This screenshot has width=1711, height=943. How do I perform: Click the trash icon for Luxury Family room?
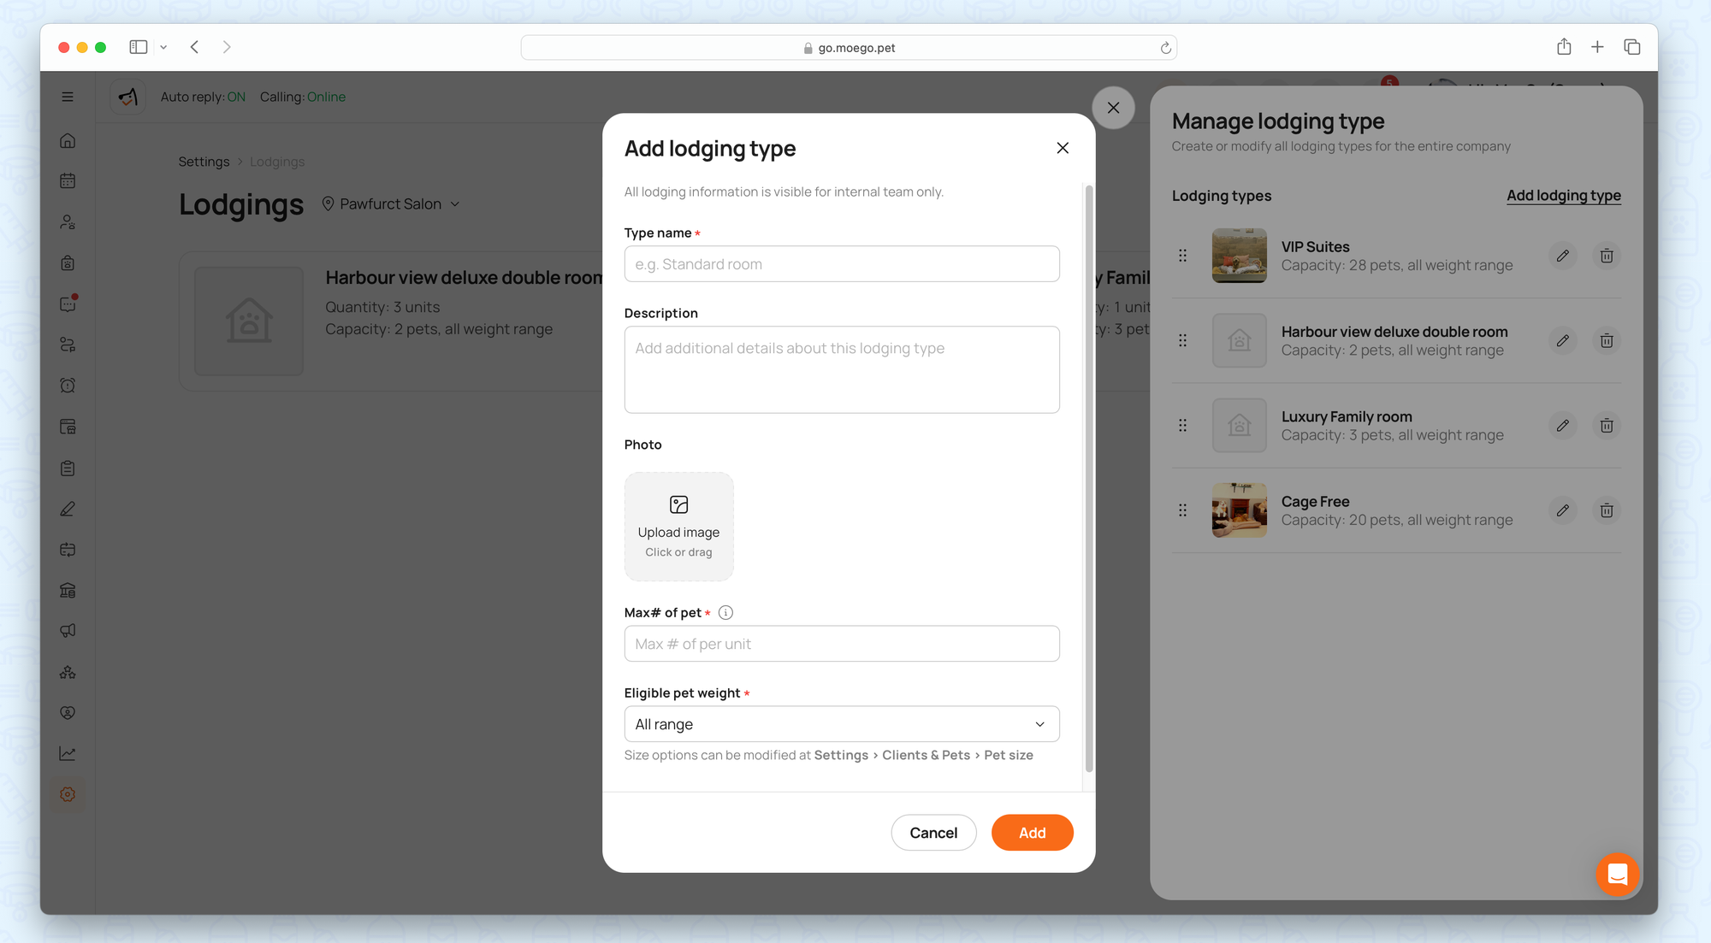click(1606, 426)
